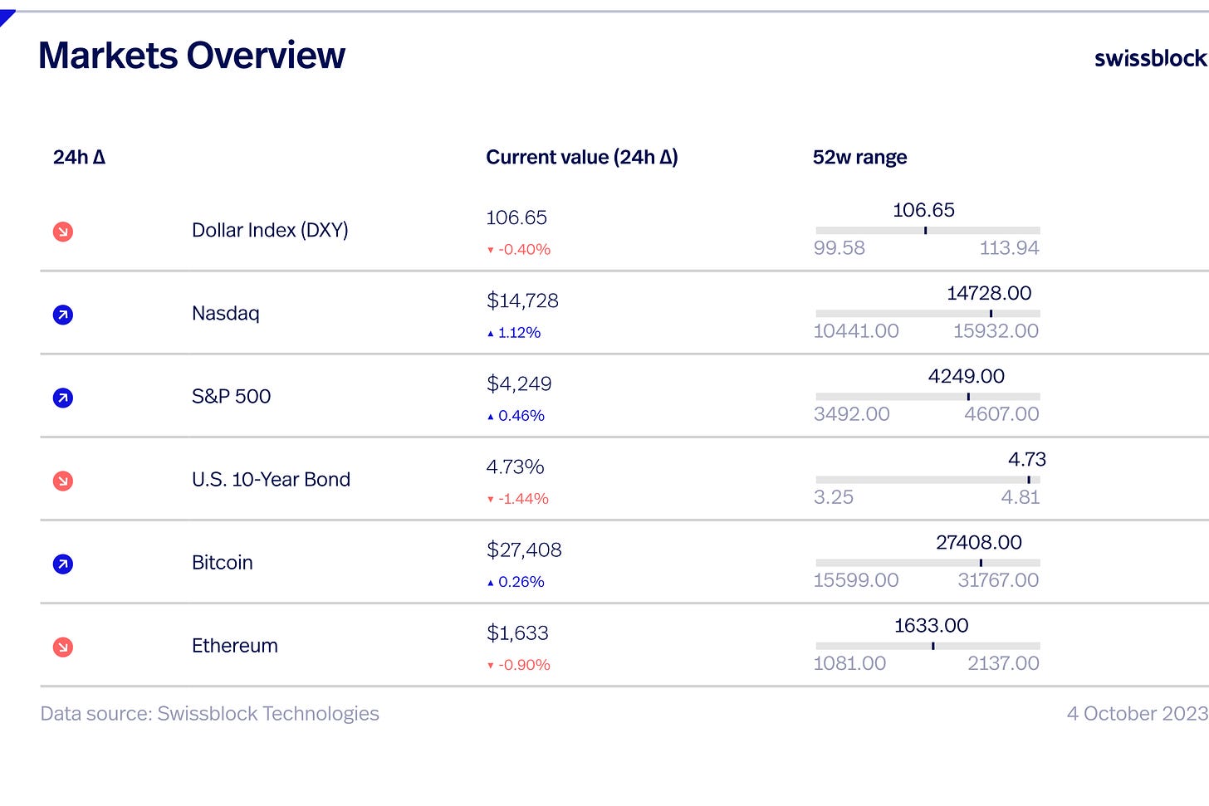Click the Bitcoin 52w range bar marker

981,562
